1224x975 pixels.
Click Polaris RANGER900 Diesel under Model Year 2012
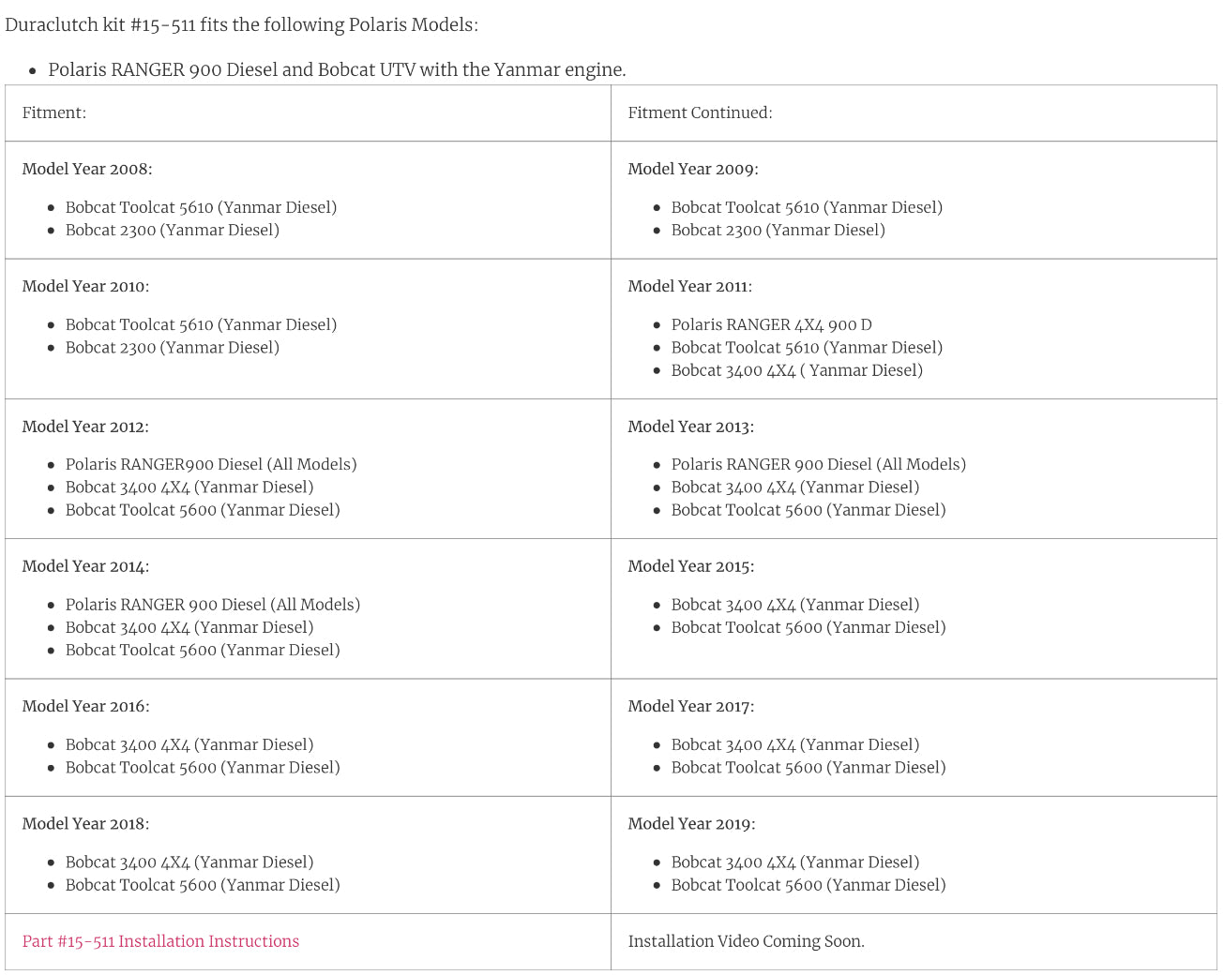[211, 464]
